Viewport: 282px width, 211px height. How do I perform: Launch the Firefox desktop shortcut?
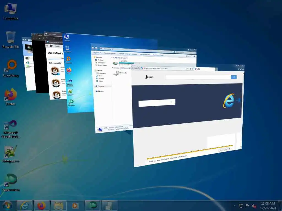point(11,97)
